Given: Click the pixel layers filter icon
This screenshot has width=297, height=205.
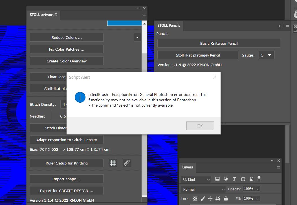Looking at the screenshot, I should (x=217, y=179).
